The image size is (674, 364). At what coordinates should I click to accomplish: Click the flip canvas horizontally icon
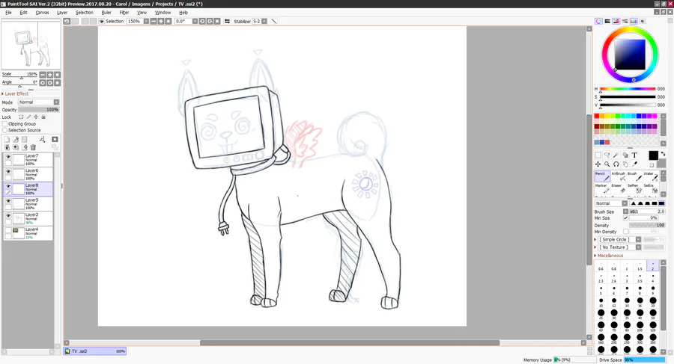pyautogui.click(x=227, y=21)
